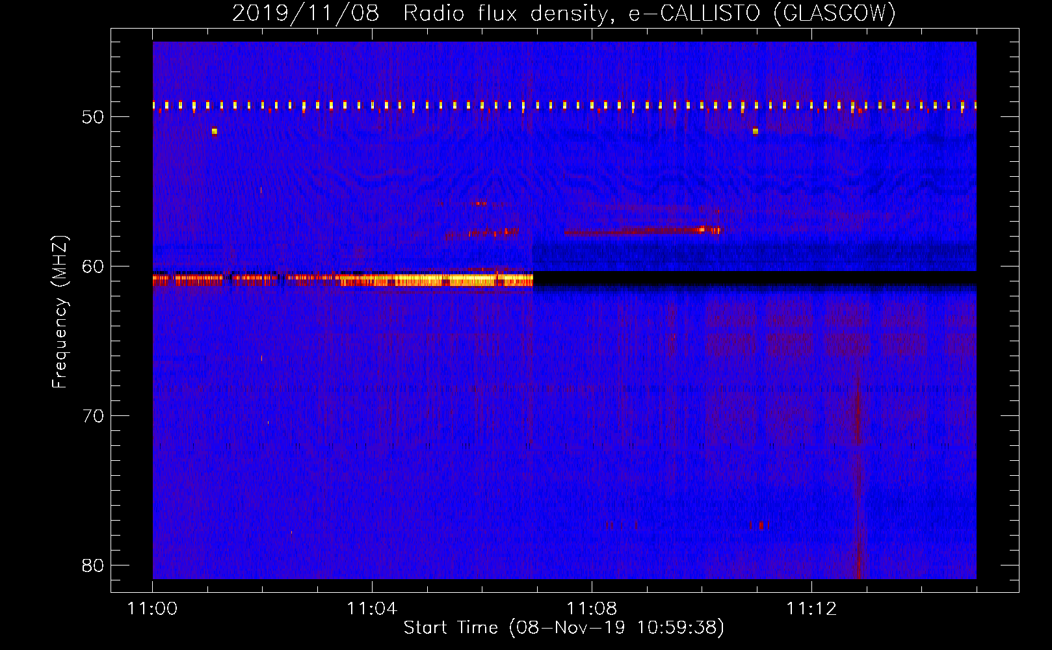This screenshot has height=650, width=1052.
Task: Click the yellow spot at 51 MHz near 11:01
Action: tap(215, 131)
